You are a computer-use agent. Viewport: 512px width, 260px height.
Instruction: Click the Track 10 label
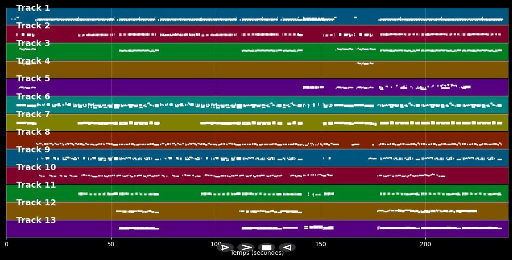pos(36,167)
